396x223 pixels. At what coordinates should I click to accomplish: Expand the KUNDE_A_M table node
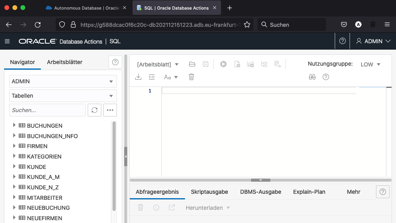(14, 177)
